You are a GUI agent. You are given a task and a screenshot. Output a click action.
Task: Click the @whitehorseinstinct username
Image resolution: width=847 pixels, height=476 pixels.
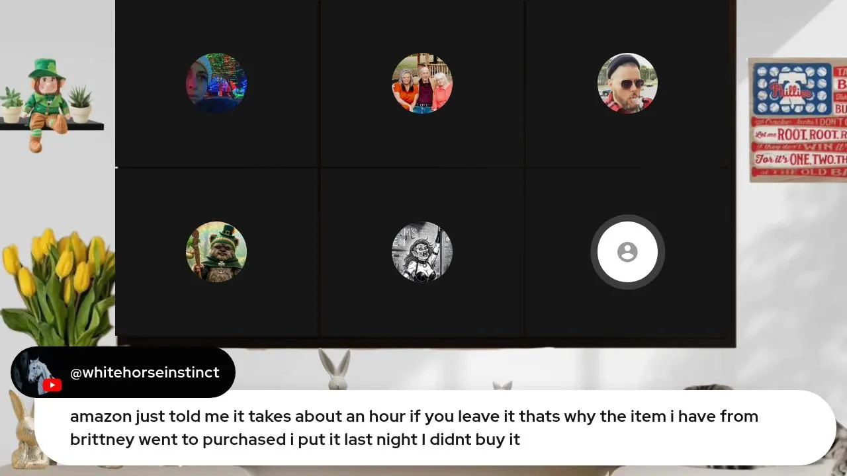(x=145, y=372)
